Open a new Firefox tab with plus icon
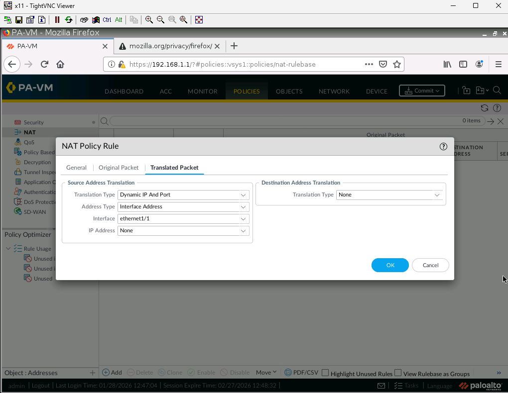 pos(234,46)
